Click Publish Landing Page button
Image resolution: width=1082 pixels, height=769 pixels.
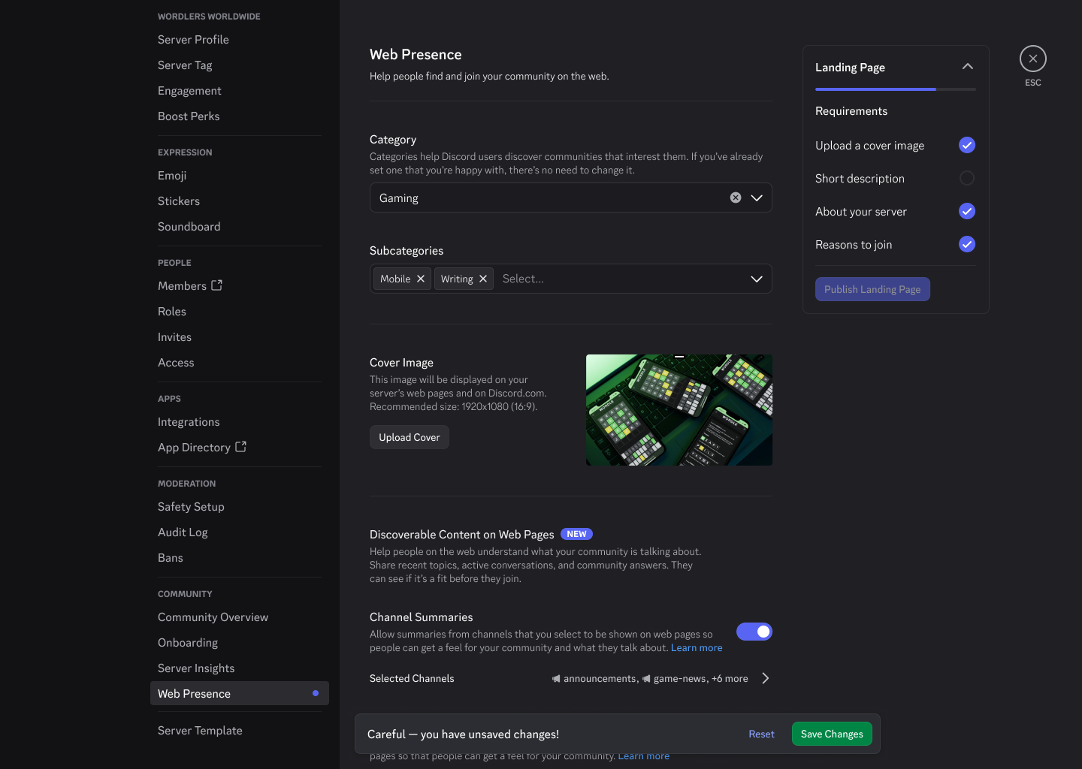872,289
